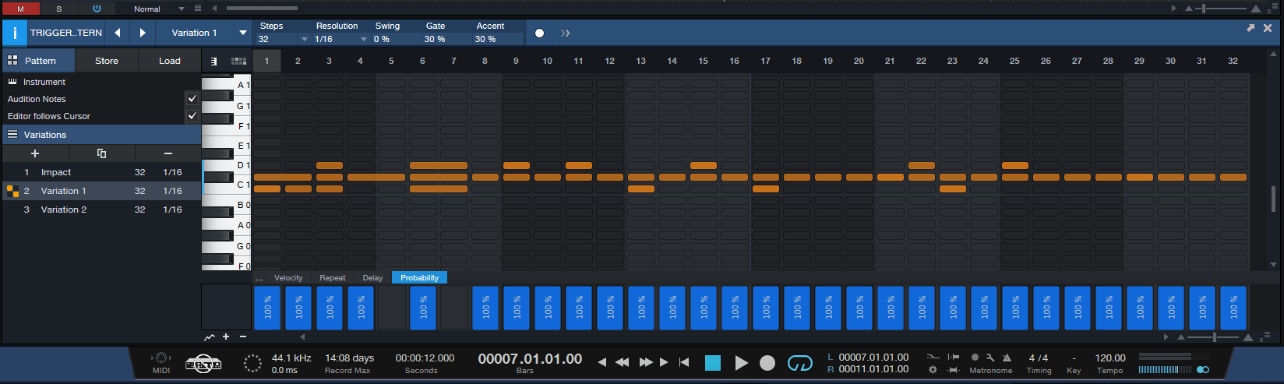Image resolution: width=1284 pixels, height=384 pixels.
Task: Solo the track with the S button
Action: [58, 9]
